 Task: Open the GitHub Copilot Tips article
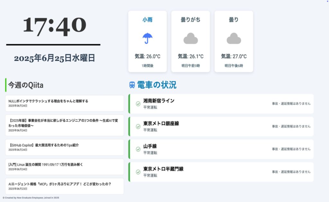click(x=64, y=147)
